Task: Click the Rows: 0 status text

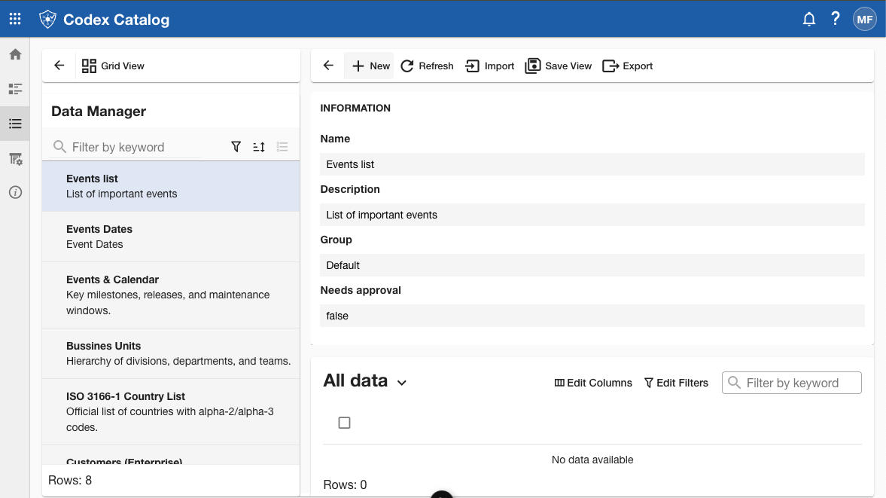Action: (346, 485)
